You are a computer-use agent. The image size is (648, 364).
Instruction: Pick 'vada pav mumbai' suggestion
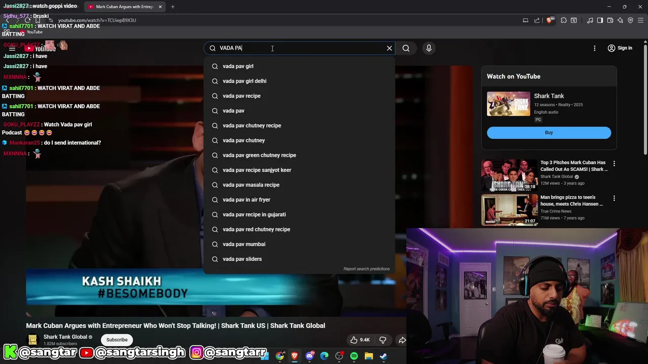pos(299,244)
